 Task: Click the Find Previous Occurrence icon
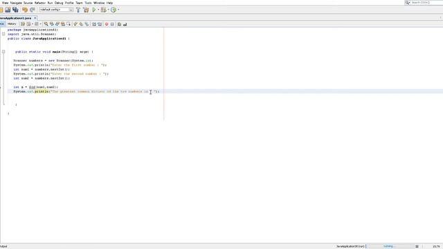(x=52, y=24)
